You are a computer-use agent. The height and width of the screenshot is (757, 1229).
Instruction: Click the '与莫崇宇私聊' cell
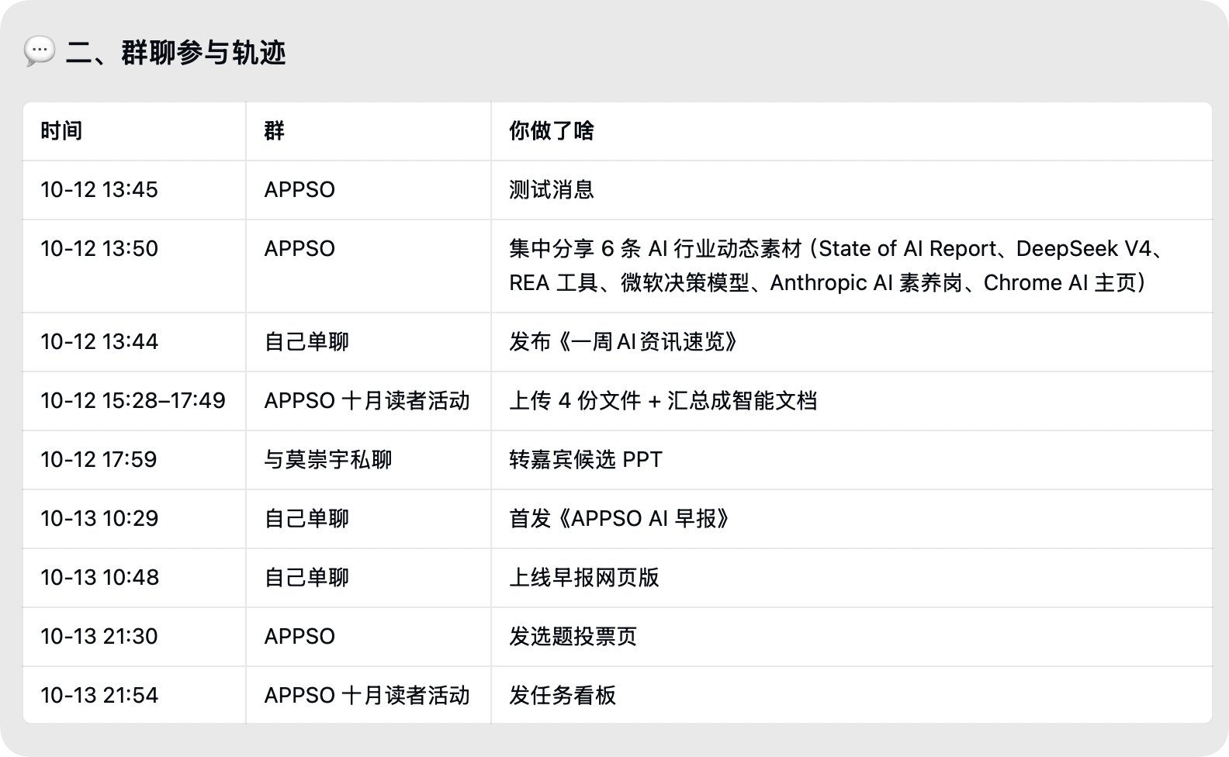tap(328, 460)
